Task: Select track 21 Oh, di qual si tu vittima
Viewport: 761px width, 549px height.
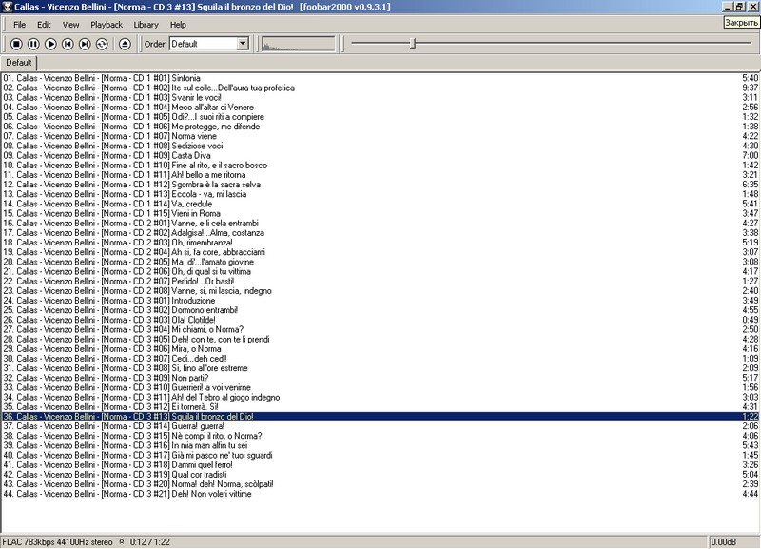Action: (x=380, y=272)
